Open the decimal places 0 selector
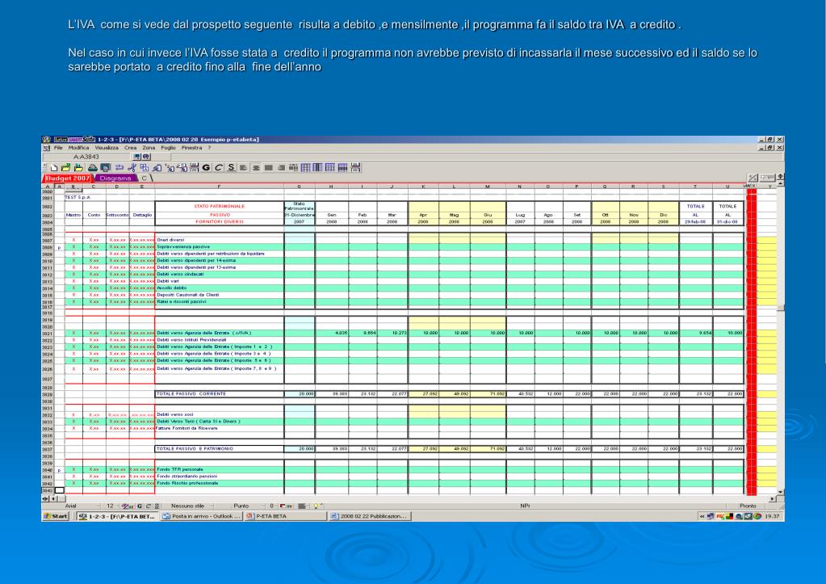Viewport: 826px width, 584px height. pyautogui.click(x=272, y=506)
